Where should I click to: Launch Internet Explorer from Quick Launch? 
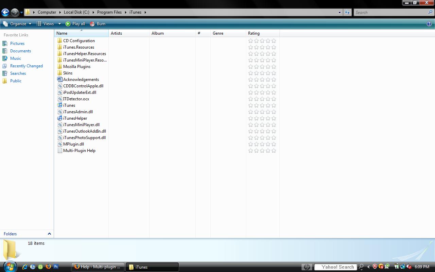[24, 267]
